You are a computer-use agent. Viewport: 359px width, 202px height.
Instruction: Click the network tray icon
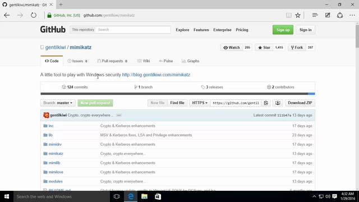coord(321,196)
